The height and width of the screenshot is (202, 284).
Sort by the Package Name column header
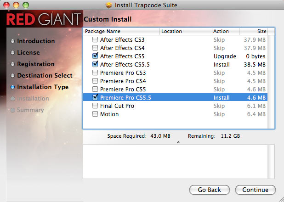(121, 31)
